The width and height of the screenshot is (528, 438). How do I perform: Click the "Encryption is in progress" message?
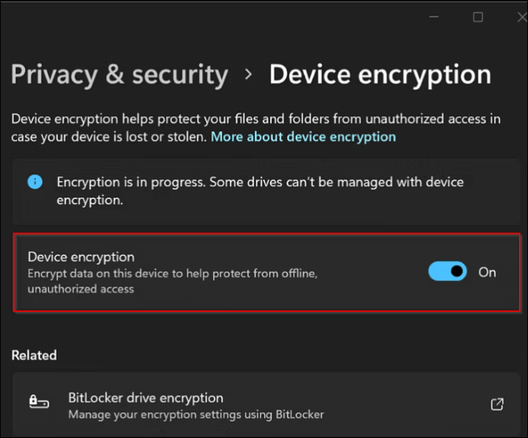coord(260,191)
